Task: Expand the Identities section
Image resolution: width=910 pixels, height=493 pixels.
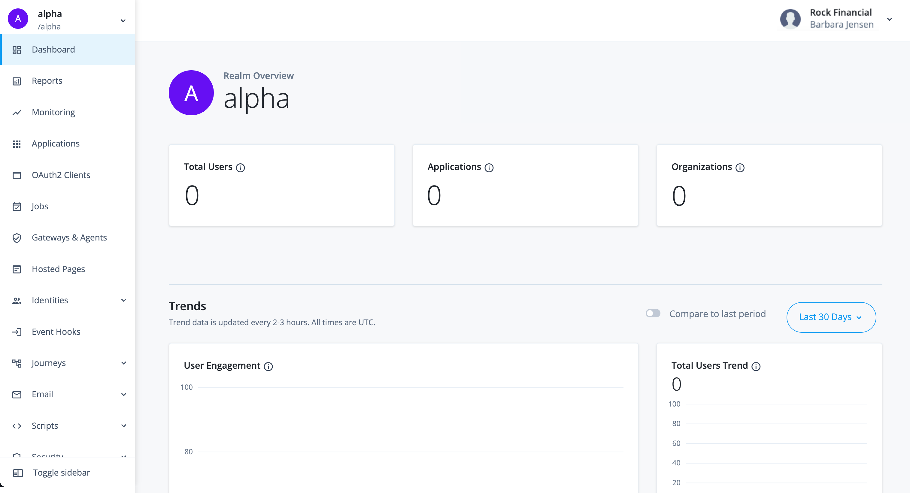Action: coord(123,300)
